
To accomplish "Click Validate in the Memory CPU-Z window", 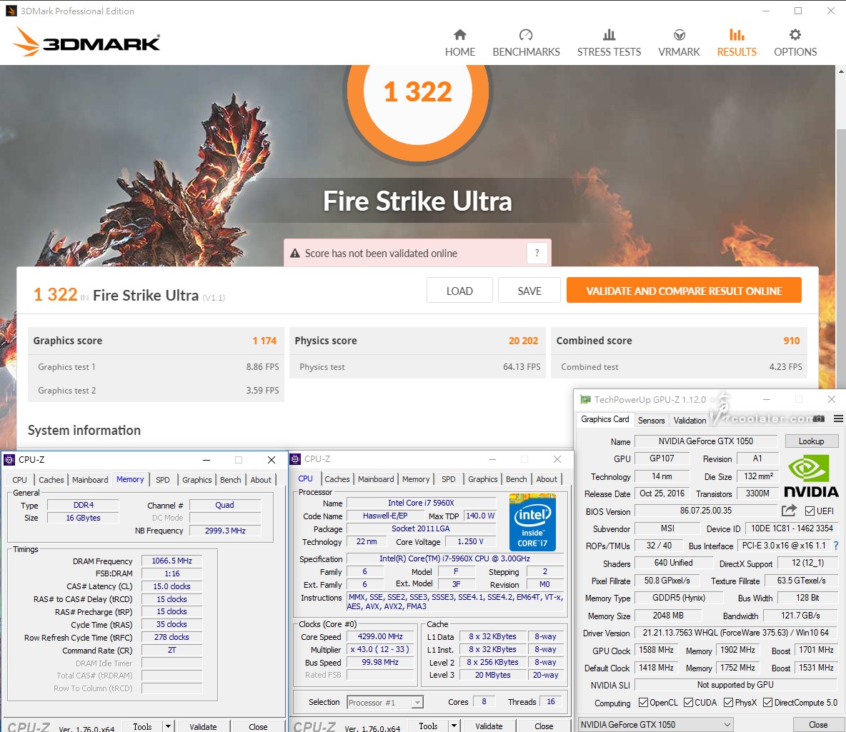I will (x=203, y=726).
